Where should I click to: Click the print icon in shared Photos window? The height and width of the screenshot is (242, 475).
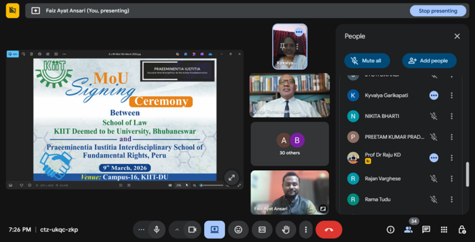tap(40, 54)
